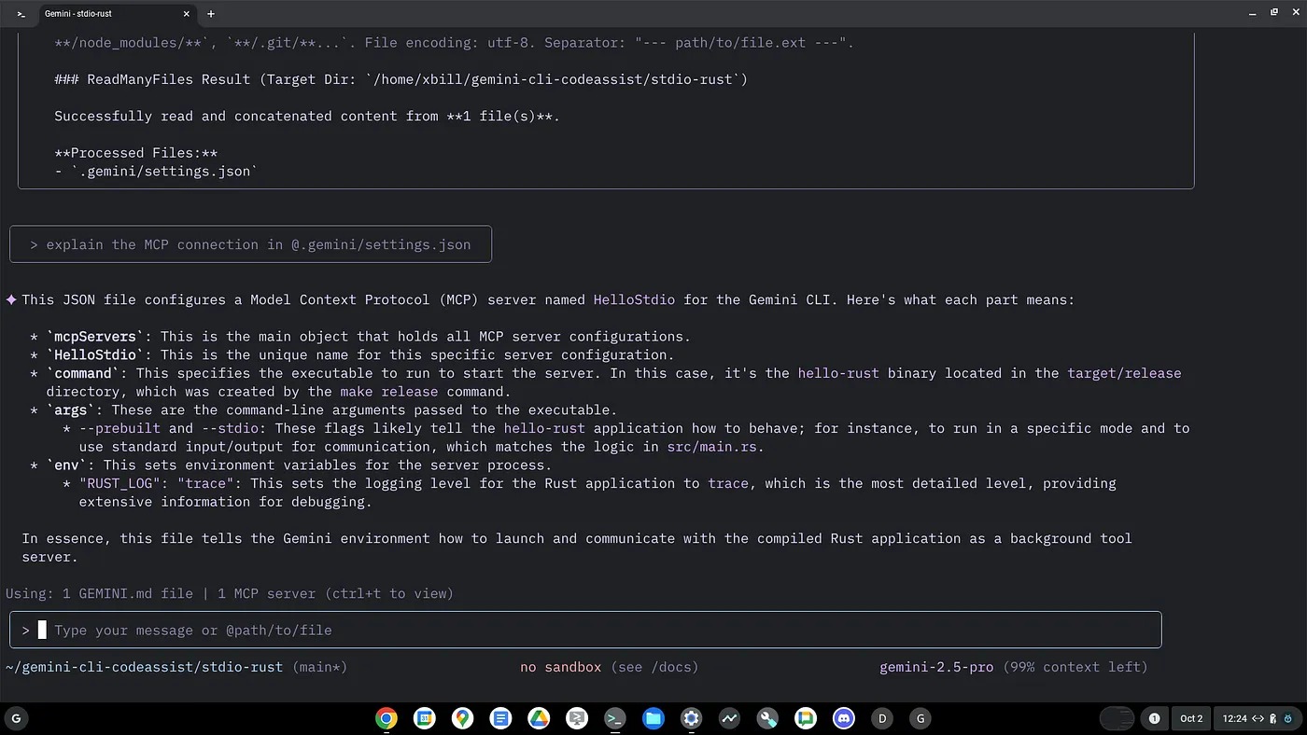Launch Google Calendar from the shelf
The width and height of the screenshot is (1307, 735).
pyautogui.click(x=425, y=718)
